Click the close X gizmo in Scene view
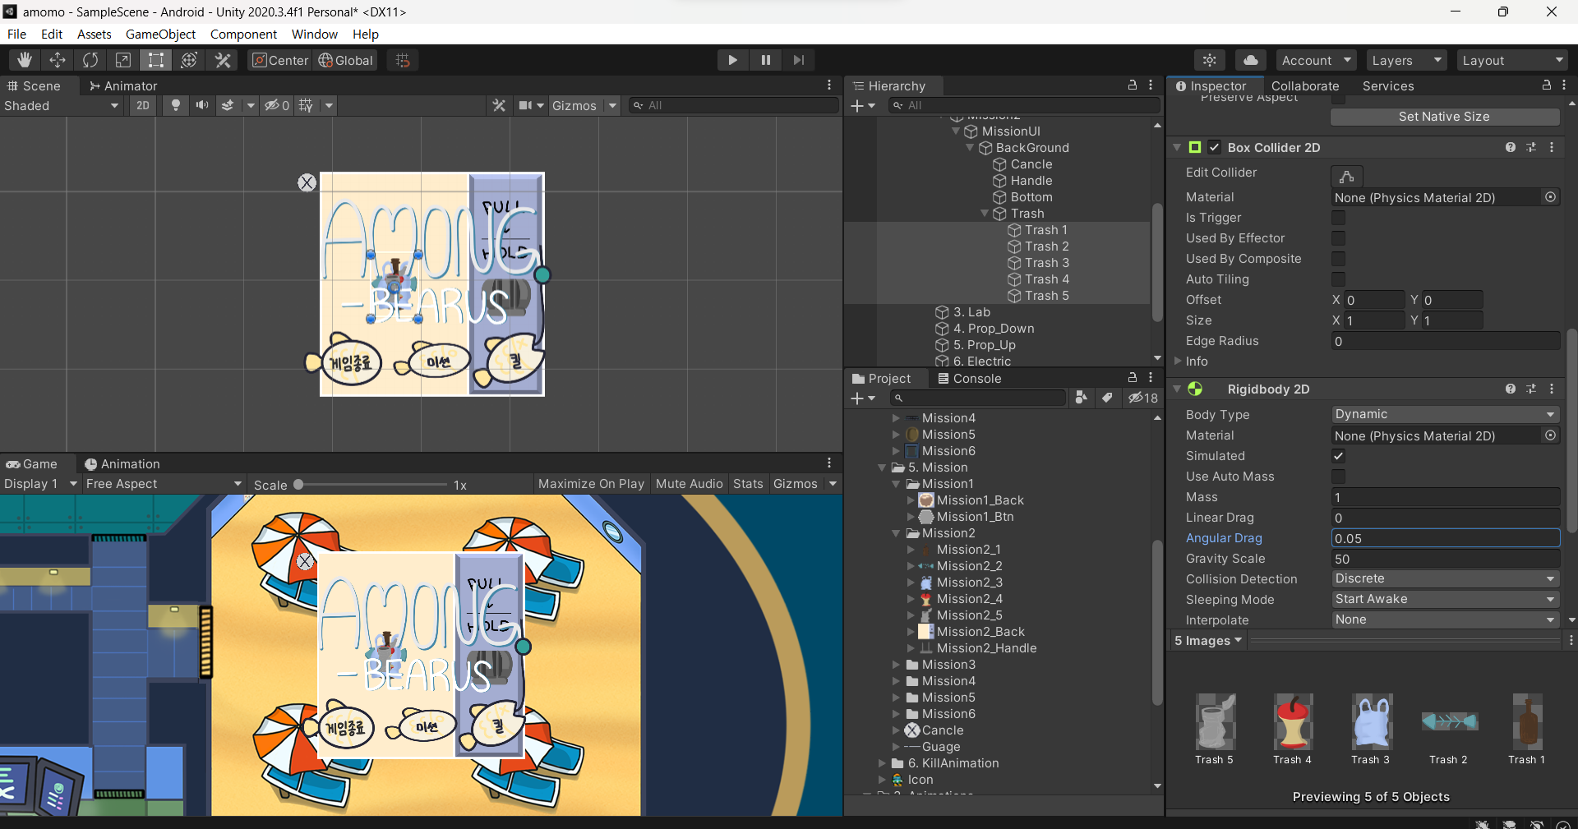The height and width of the screenshot is (829, 1578). (307, 182)
